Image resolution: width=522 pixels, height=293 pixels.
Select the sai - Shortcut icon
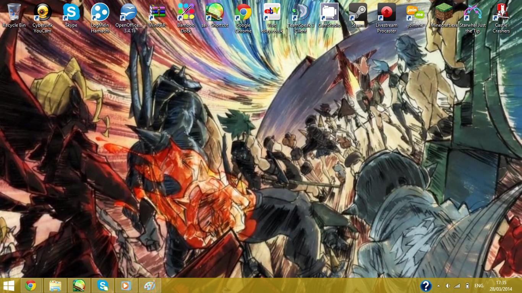coord(214,16)
